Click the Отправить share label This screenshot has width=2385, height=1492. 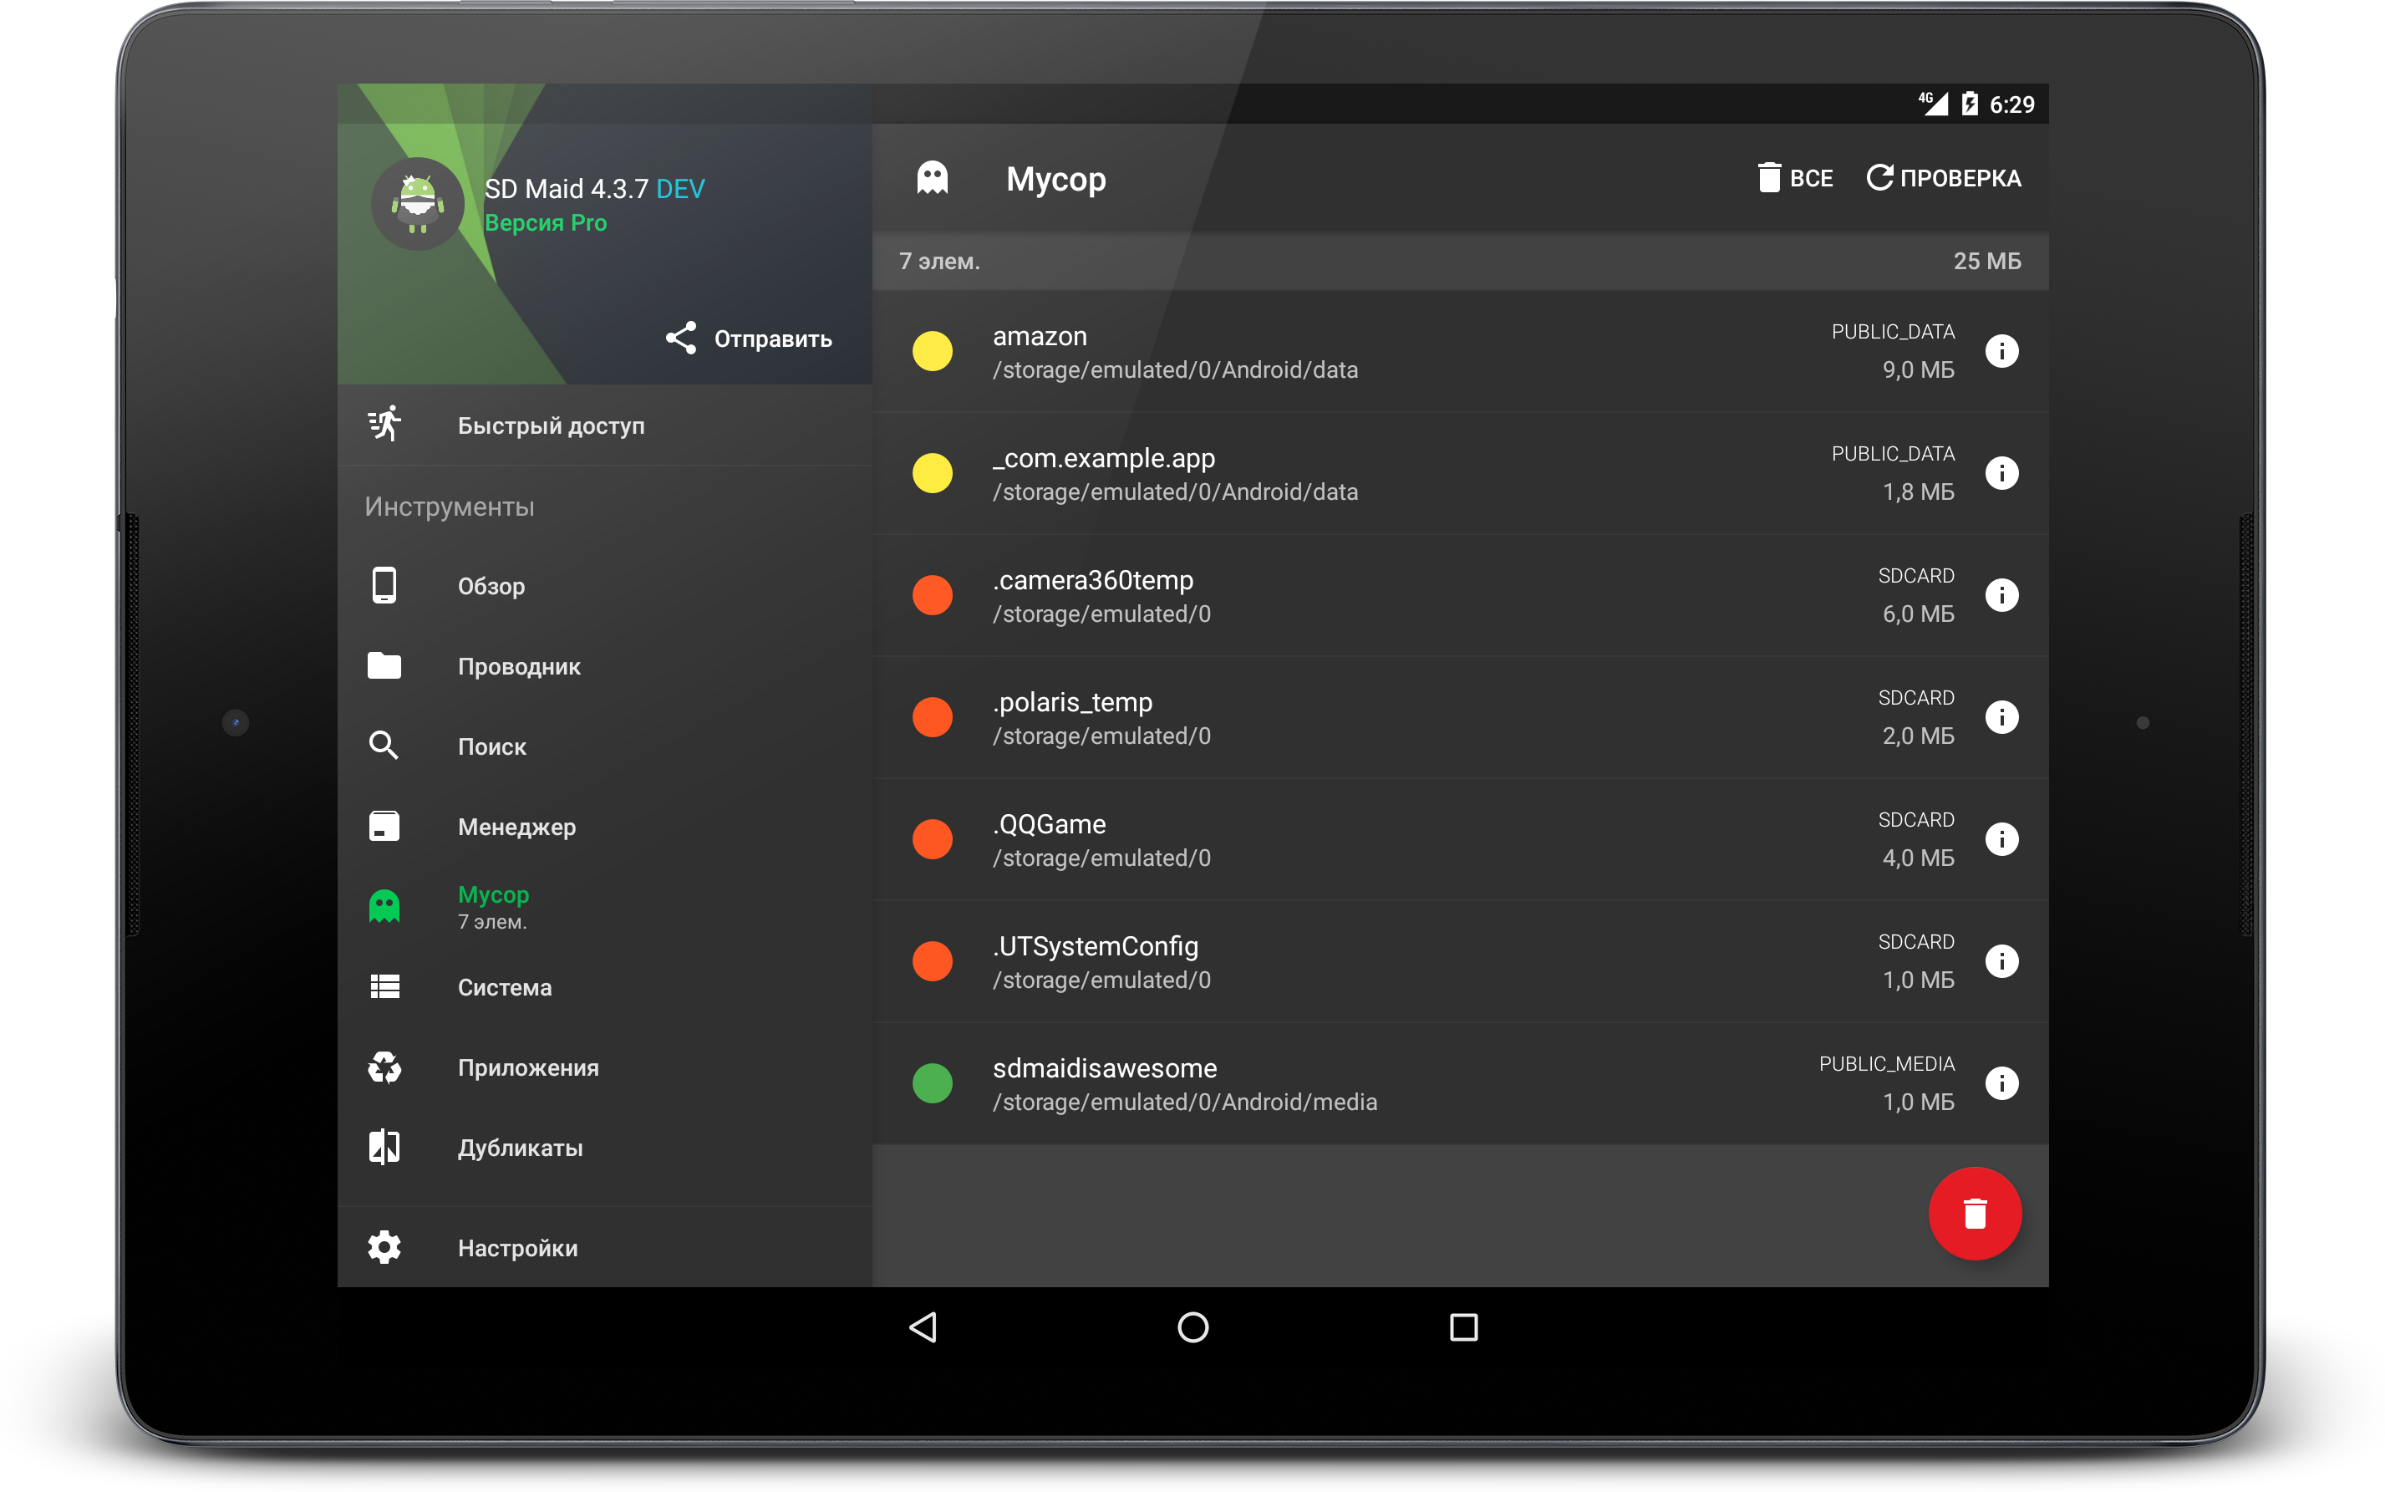tap(772, 339)
